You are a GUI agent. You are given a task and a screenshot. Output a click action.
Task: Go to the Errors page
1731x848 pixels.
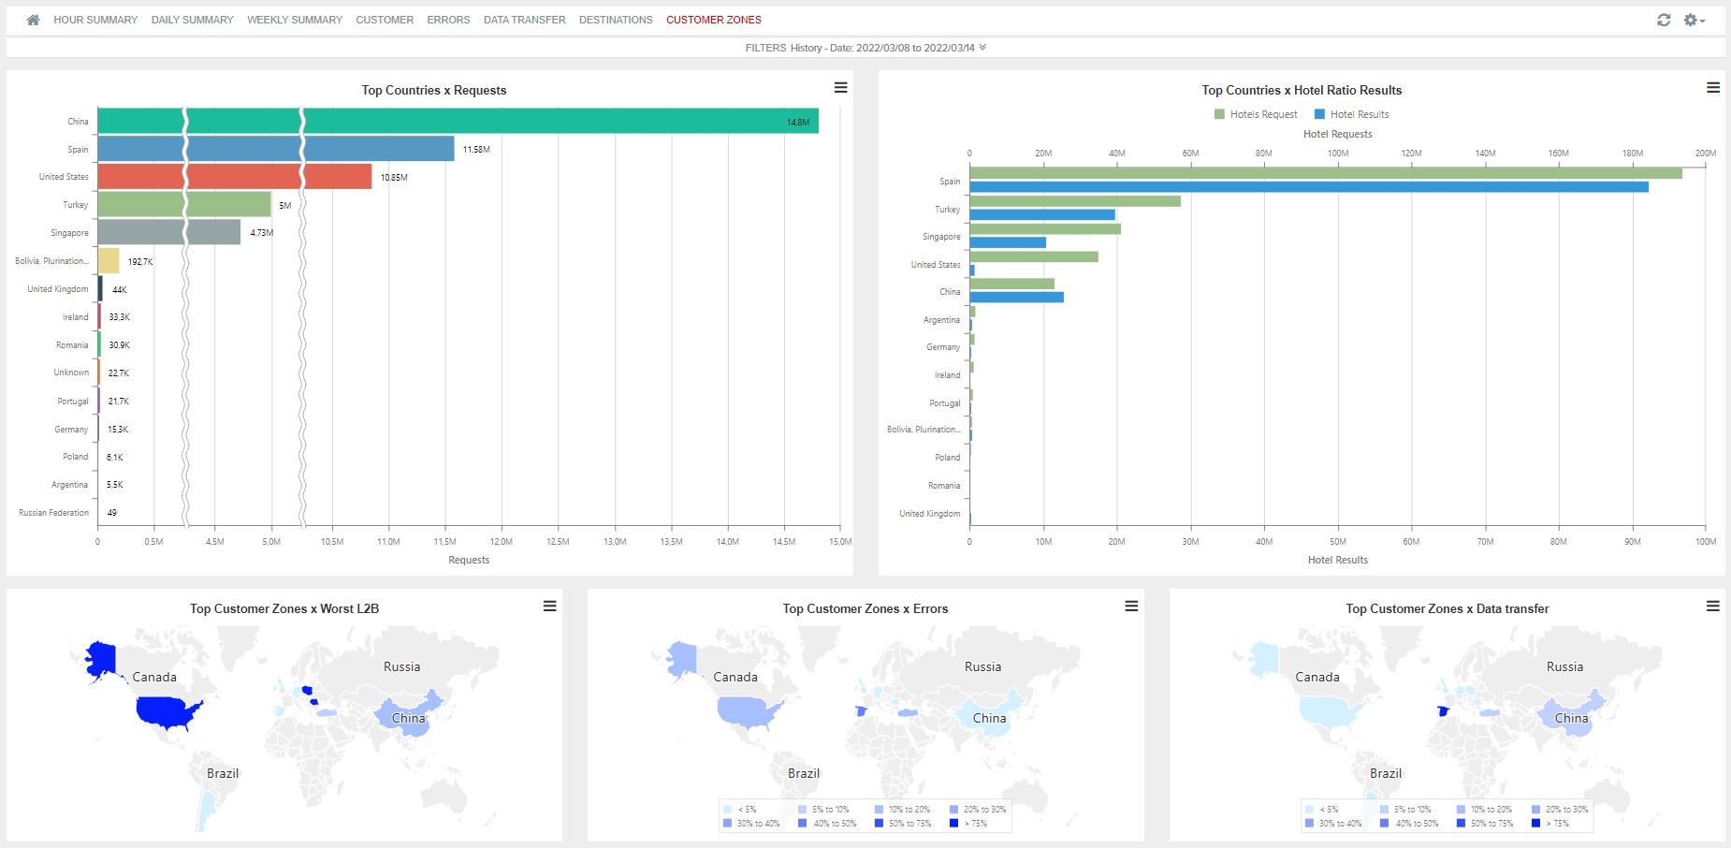[448, 20]
